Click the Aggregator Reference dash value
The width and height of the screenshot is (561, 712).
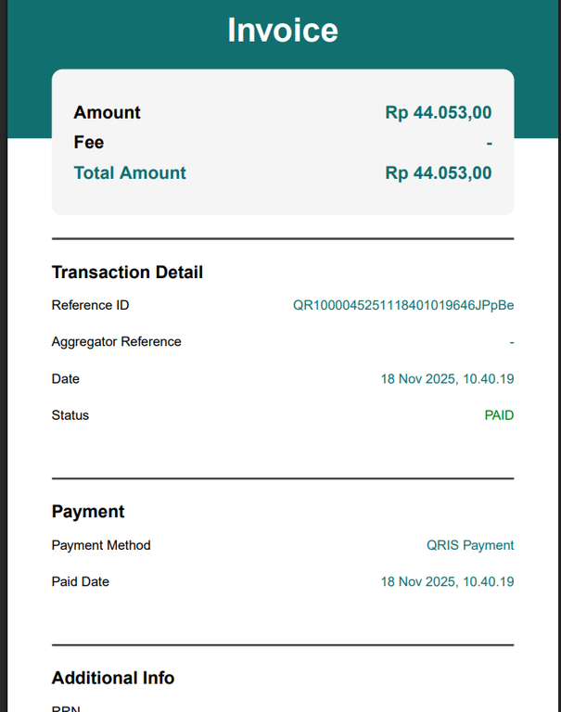pyautogui.click(x=512, y=342)
